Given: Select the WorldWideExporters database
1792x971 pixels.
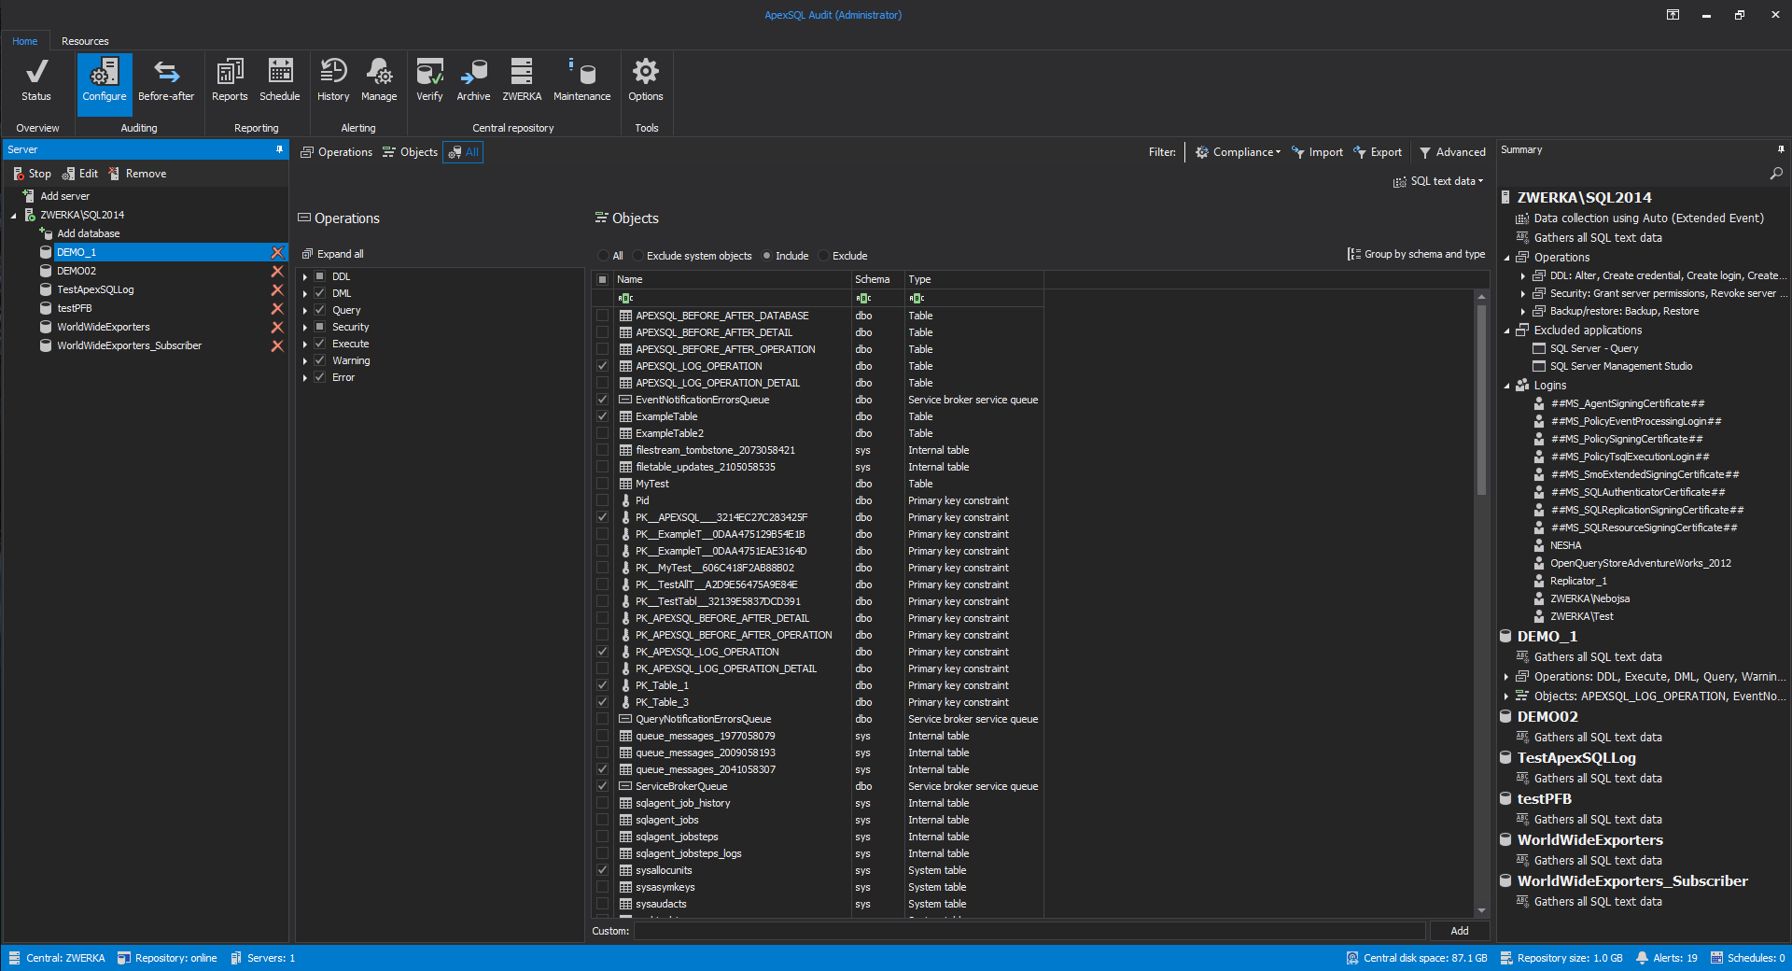Looking at the screenshot, I should click(x=103, y=327).
